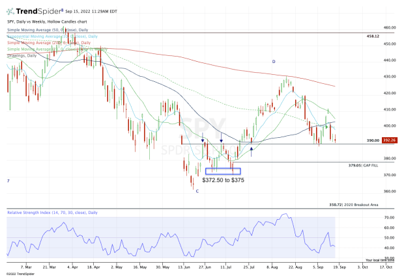Viewport: 404px width, 277px height.
Task: Click the '21. Mar' date on the time axis
Action: tap(50, 267)
